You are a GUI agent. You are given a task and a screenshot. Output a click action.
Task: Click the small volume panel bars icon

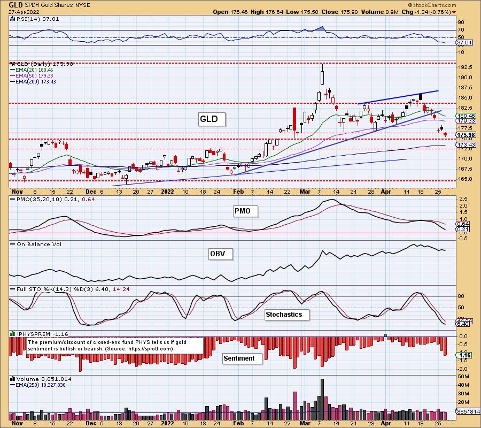[13, 379]
